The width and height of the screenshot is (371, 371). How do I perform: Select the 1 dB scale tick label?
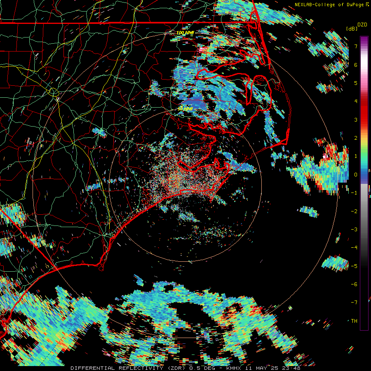click(x=356, y=156)
